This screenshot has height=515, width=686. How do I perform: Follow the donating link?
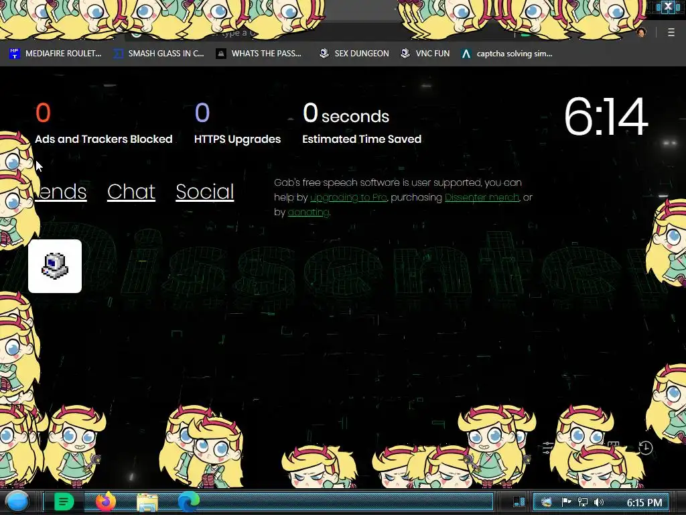point(308,213)
